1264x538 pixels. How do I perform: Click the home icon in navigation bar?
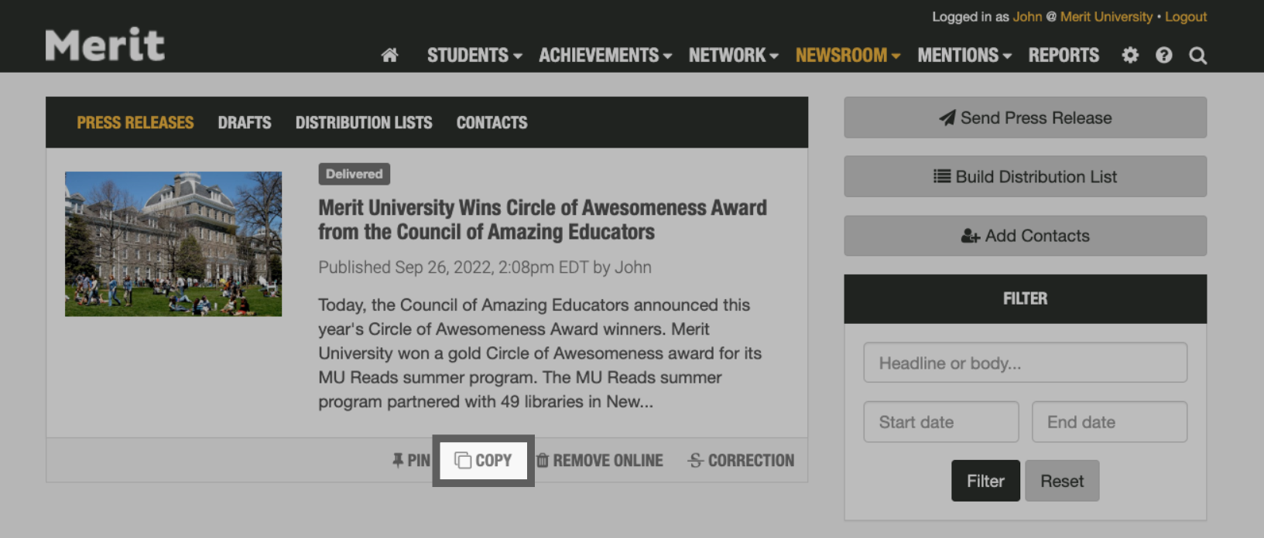[x=389, y=55]
